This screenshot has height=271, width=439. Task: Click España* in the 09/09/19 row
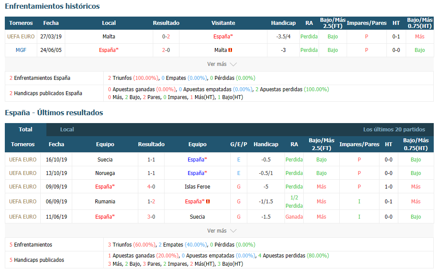pos(105,187)
